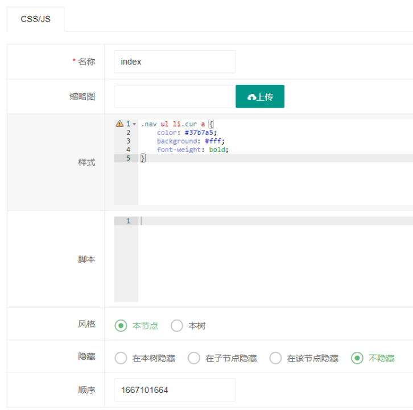The image size is (413, 410).
Task: Select the 不隐藏 radio option
Action: tap(357, 358)
